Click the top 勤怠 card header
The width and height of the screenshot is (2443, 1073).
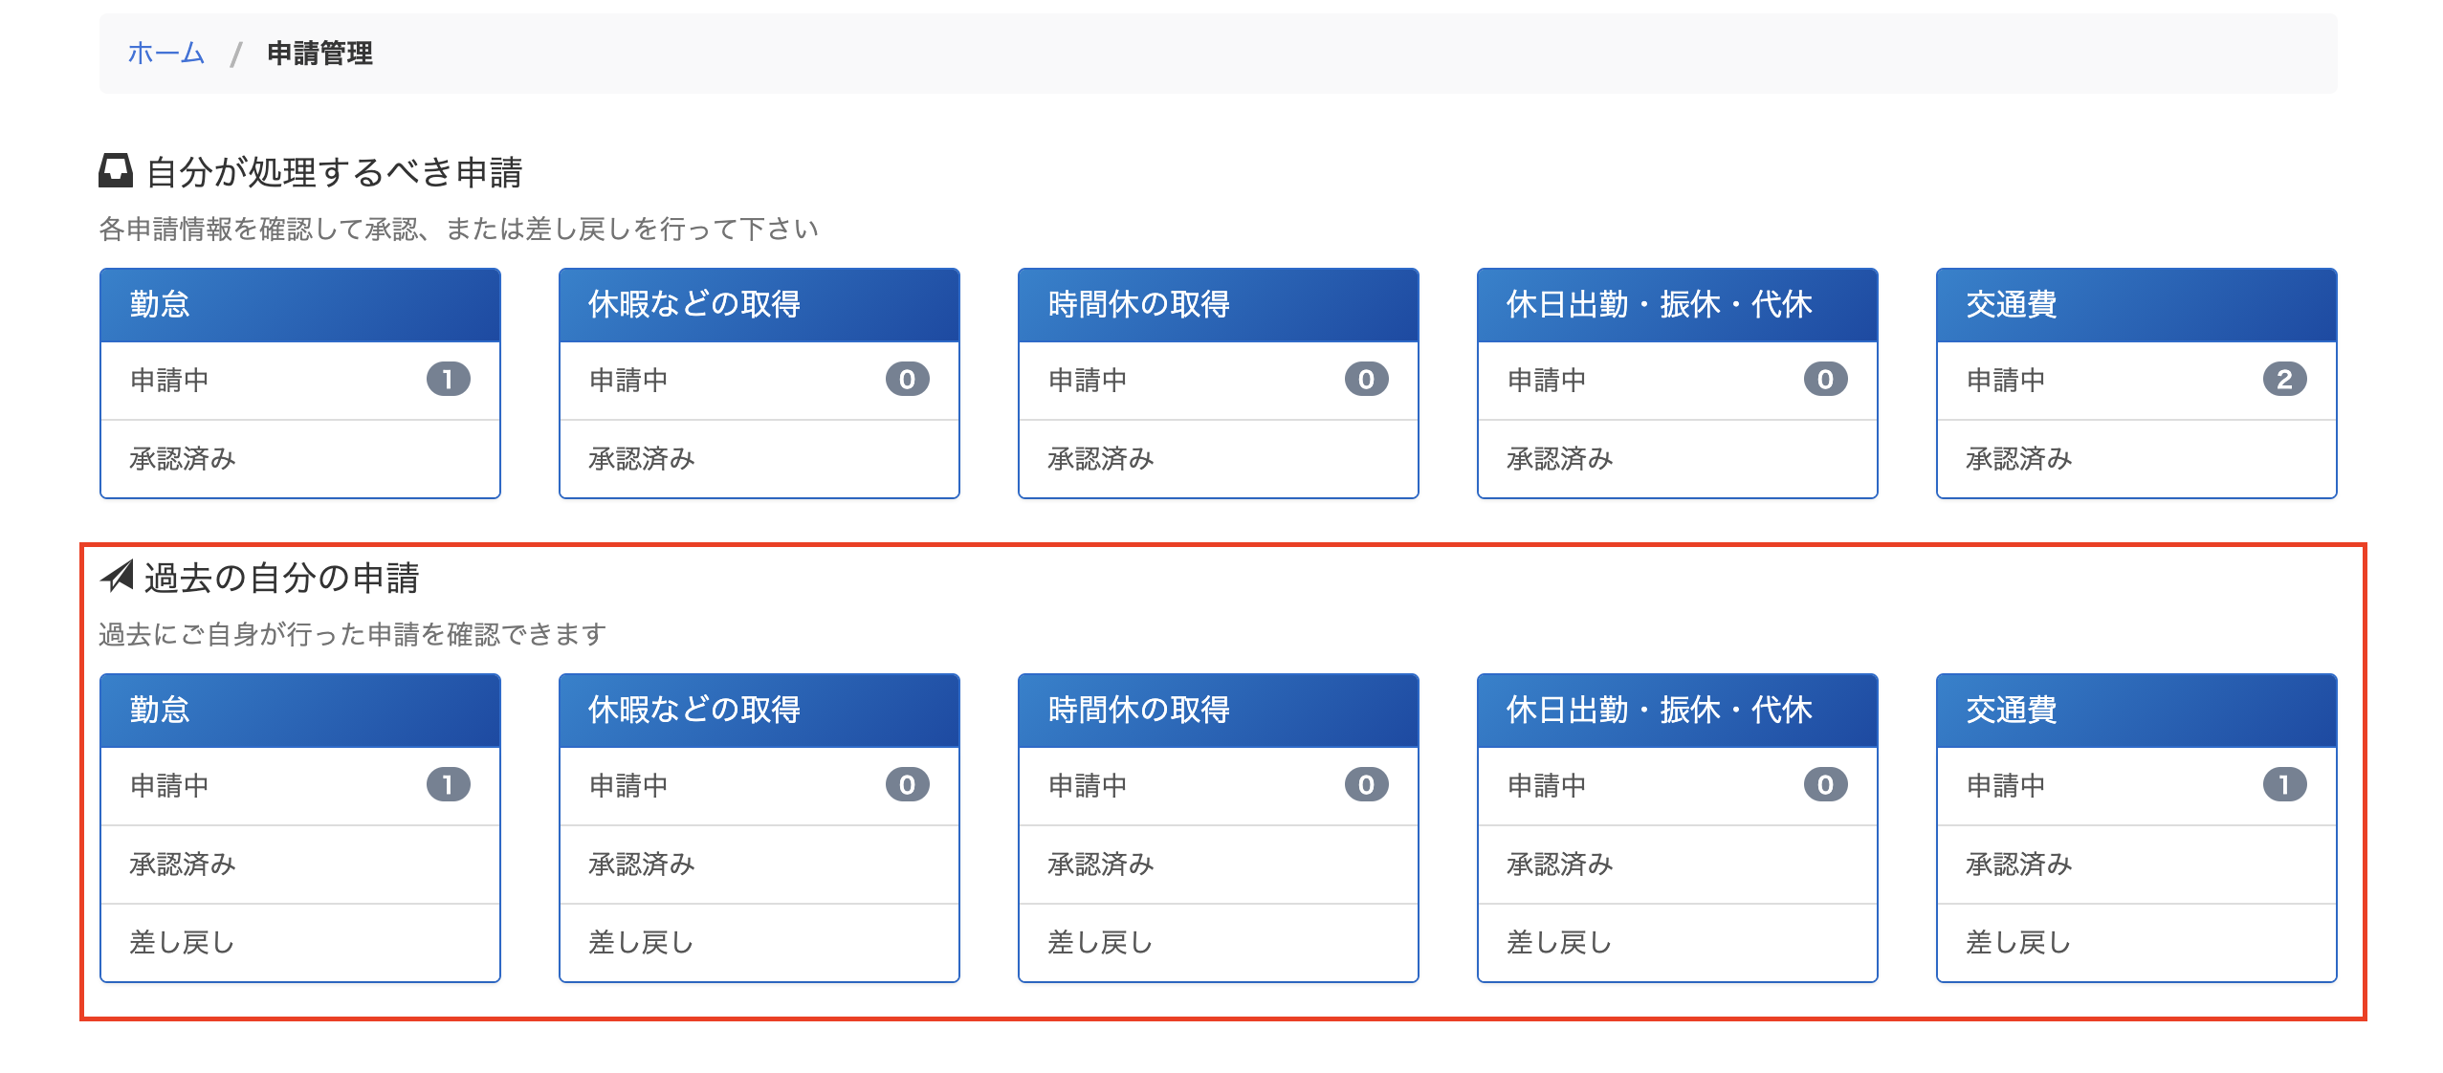click(x=299, y=305)
